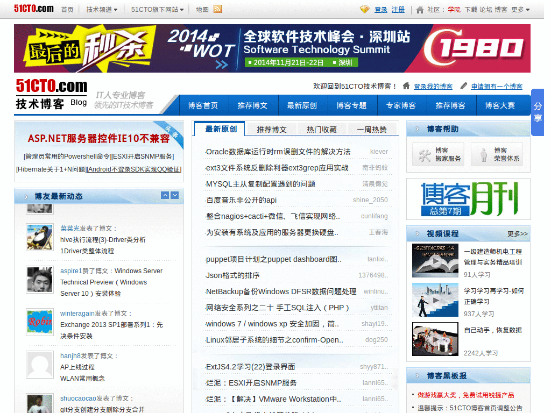Image resolution: width=551 pixels, height=413 pixels.
Task: Switch to the 一周热赞 tab
Action: coord(372,130)
